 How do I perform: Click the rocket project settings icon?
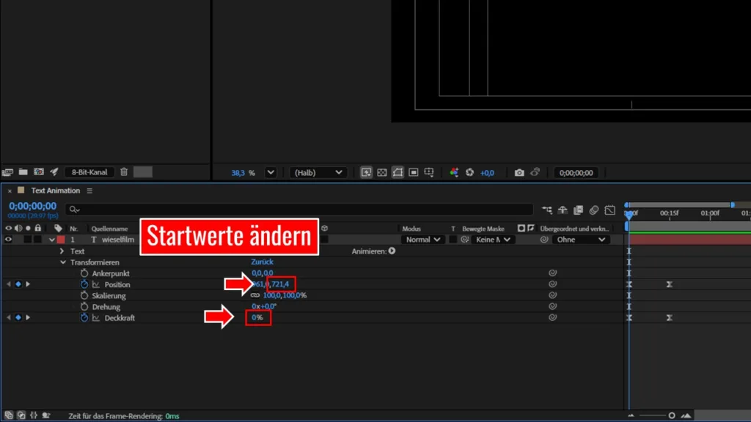(54, 171)
